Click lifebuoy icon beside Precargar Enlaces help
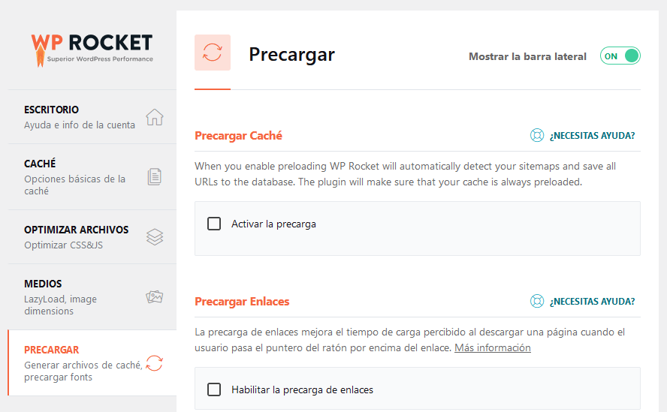The image size is (667, 412). 537,302
